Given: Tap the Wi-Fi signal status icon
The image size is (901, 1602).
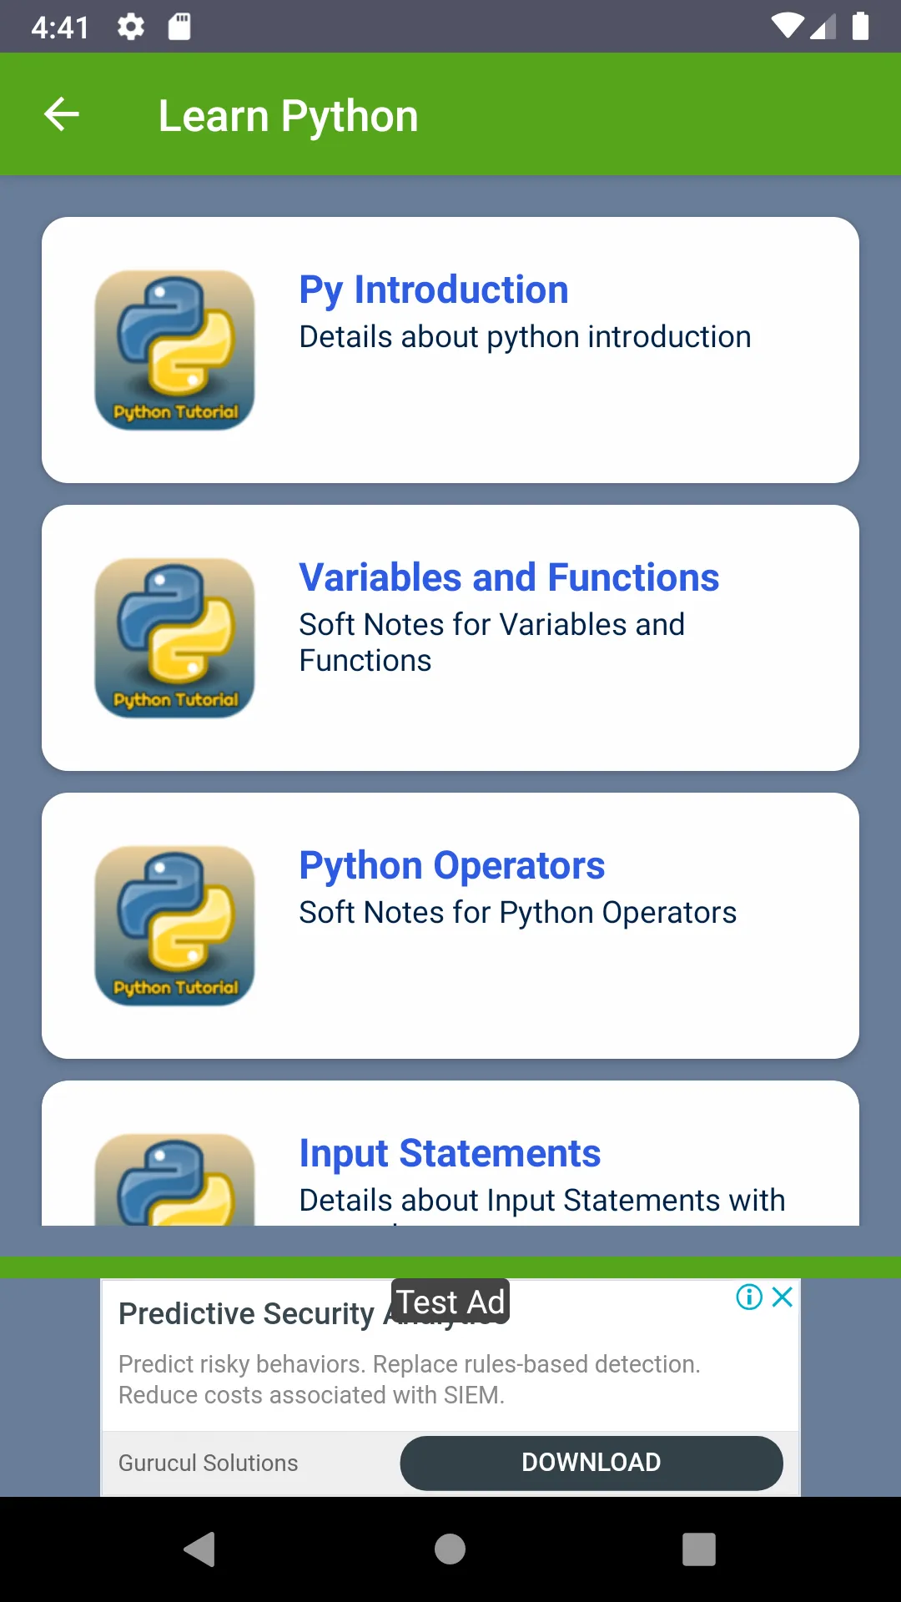Looking at the screenshot, I should 787,26.
